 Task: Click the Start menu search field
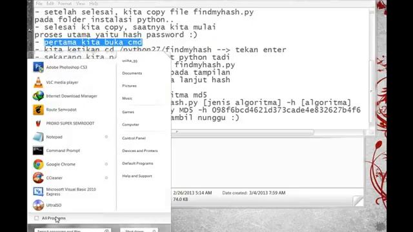point(72,230)
